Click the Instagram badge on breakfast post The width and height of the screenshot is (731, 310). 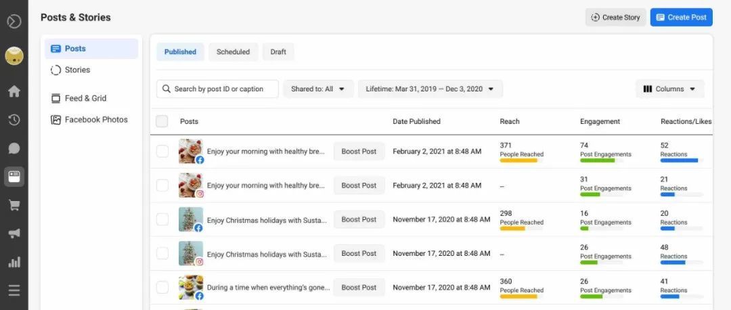[200, 194]
